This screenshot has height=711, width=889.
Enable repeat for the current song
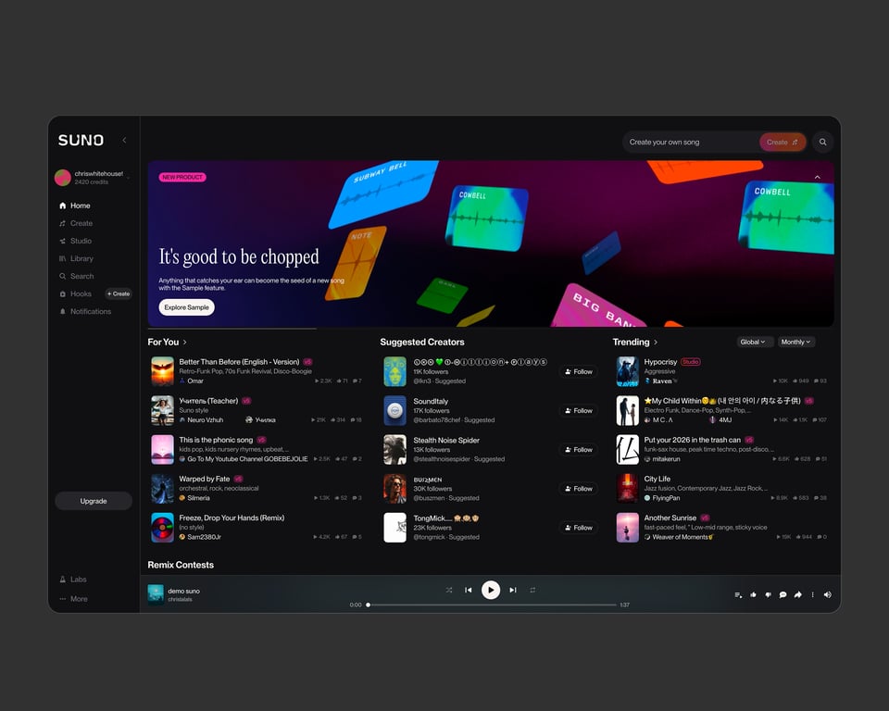point(532,590)
